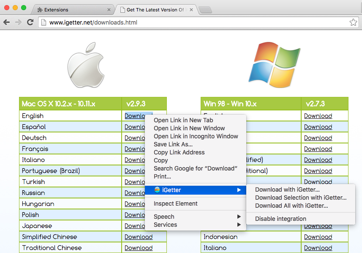The width and height of the screenshot is (362, 253).
Task: Click the Polish cell
Action: 71,215
